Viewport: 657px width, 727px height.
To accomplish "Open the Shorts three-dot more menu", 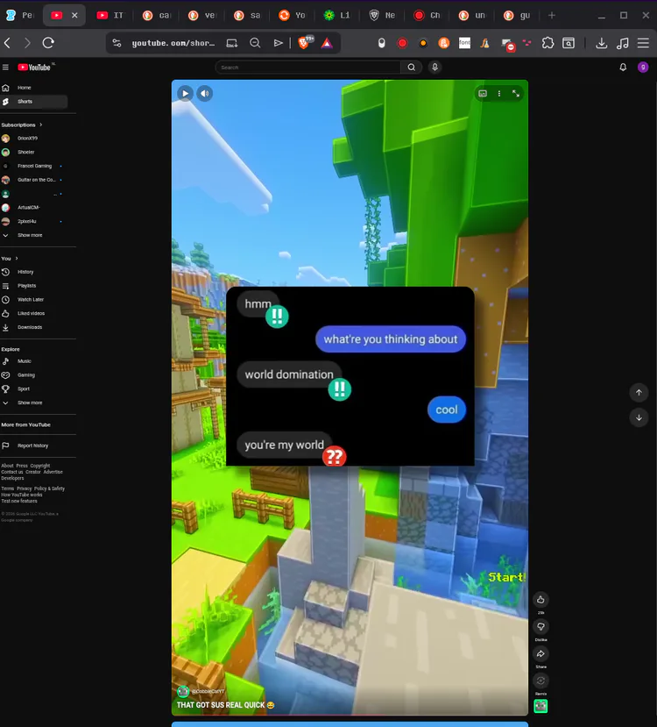I will point(499,94).
